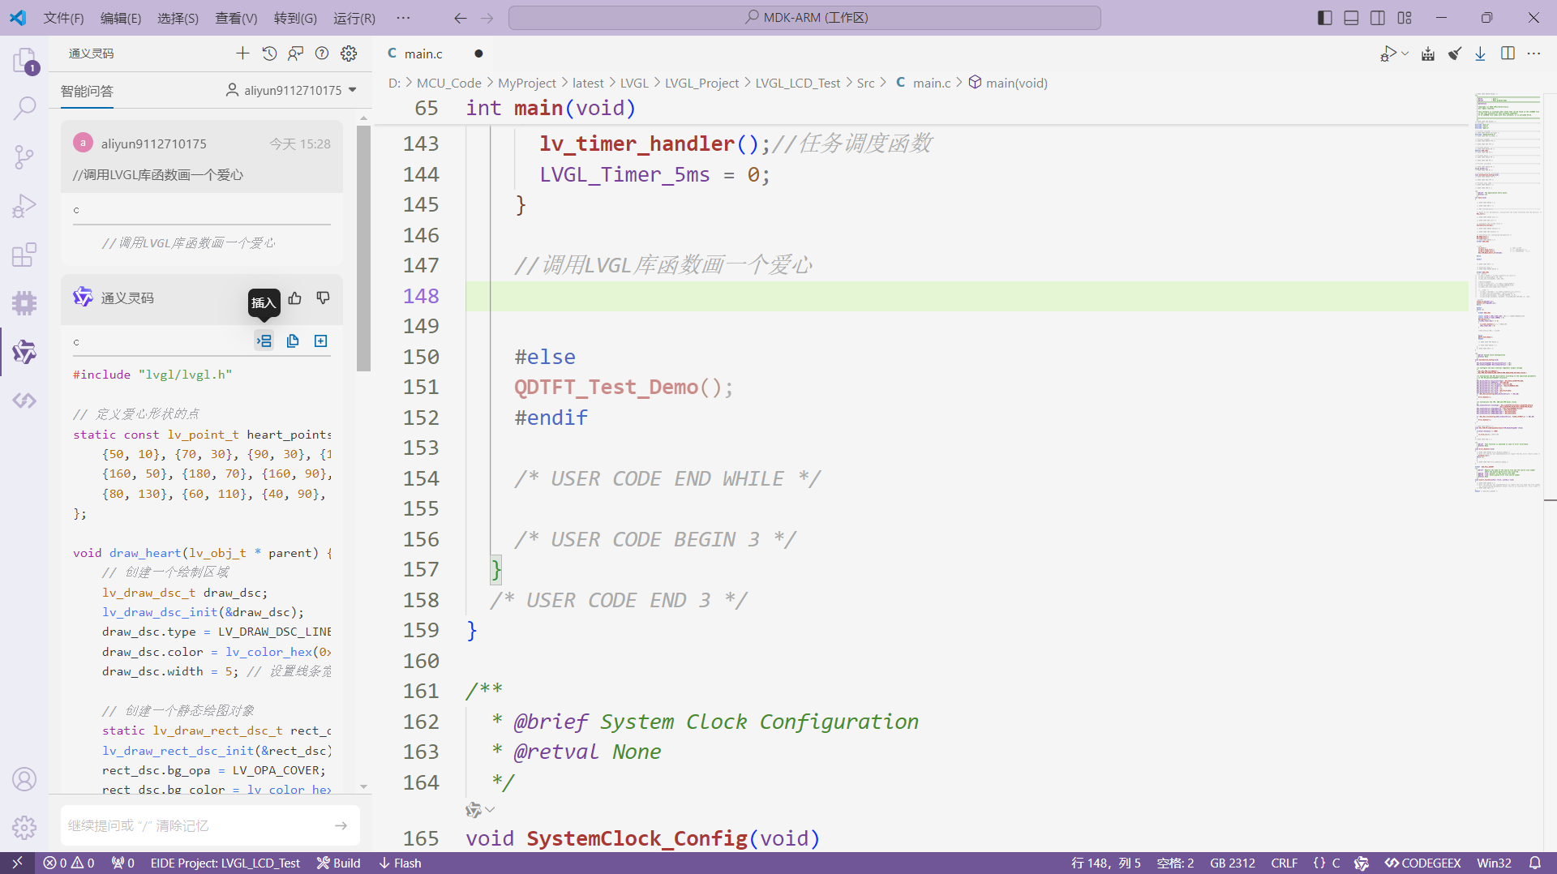Image resolution: width=1557 pixels, height=874 pixels.
Task: Open the Search view
Action: click(x=24, y=108)
